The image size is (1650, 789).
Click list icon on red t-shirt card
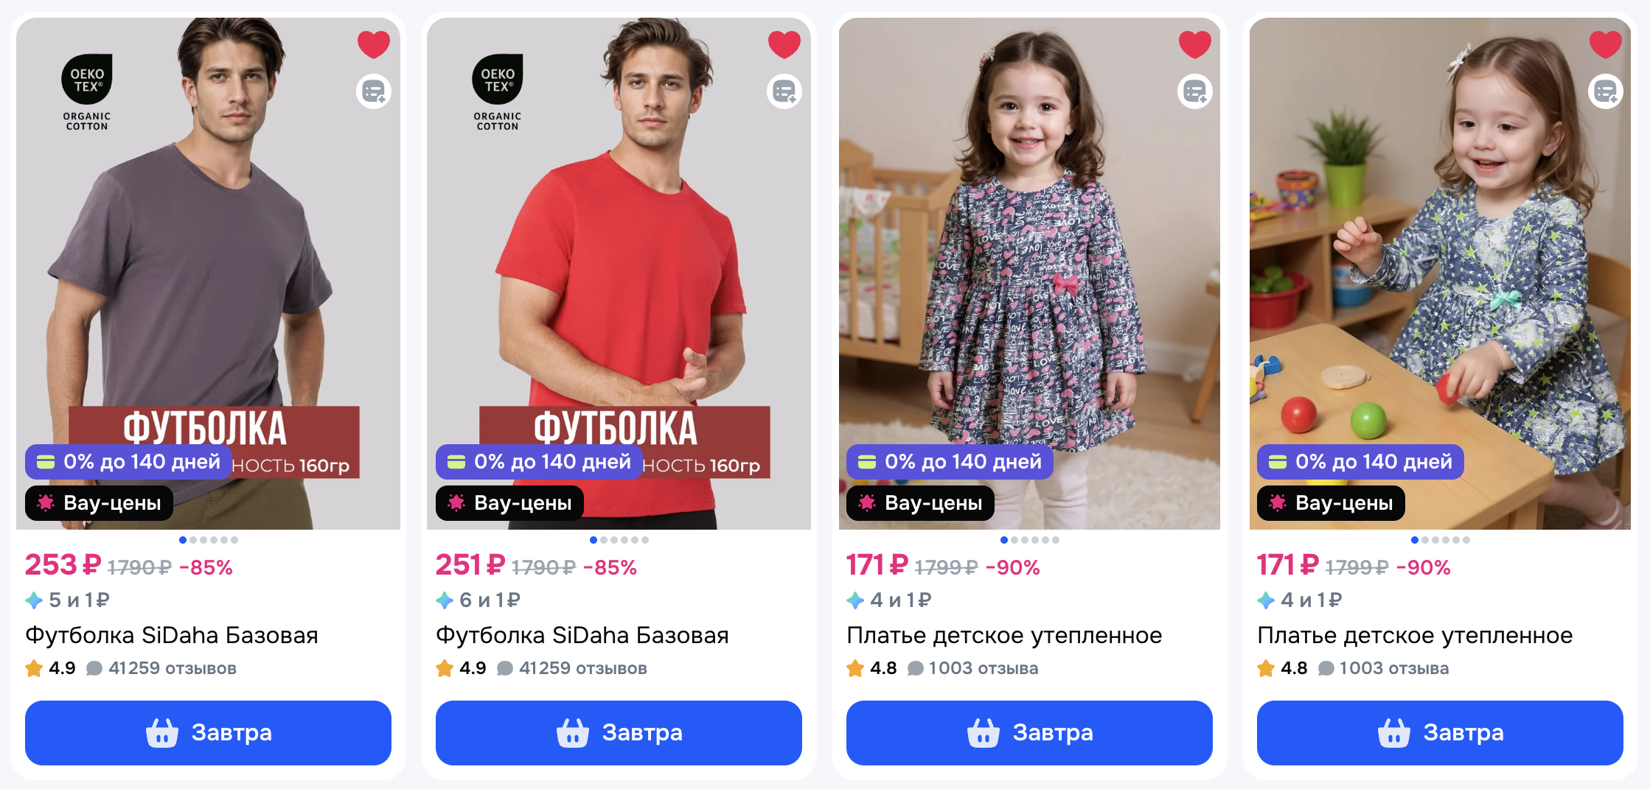click(x=784, y=91)
